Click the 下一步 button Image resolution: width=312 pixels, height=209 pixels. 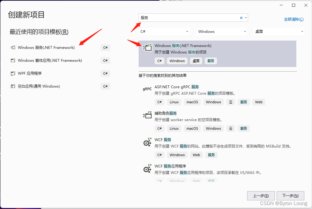(x=290, y=196)
